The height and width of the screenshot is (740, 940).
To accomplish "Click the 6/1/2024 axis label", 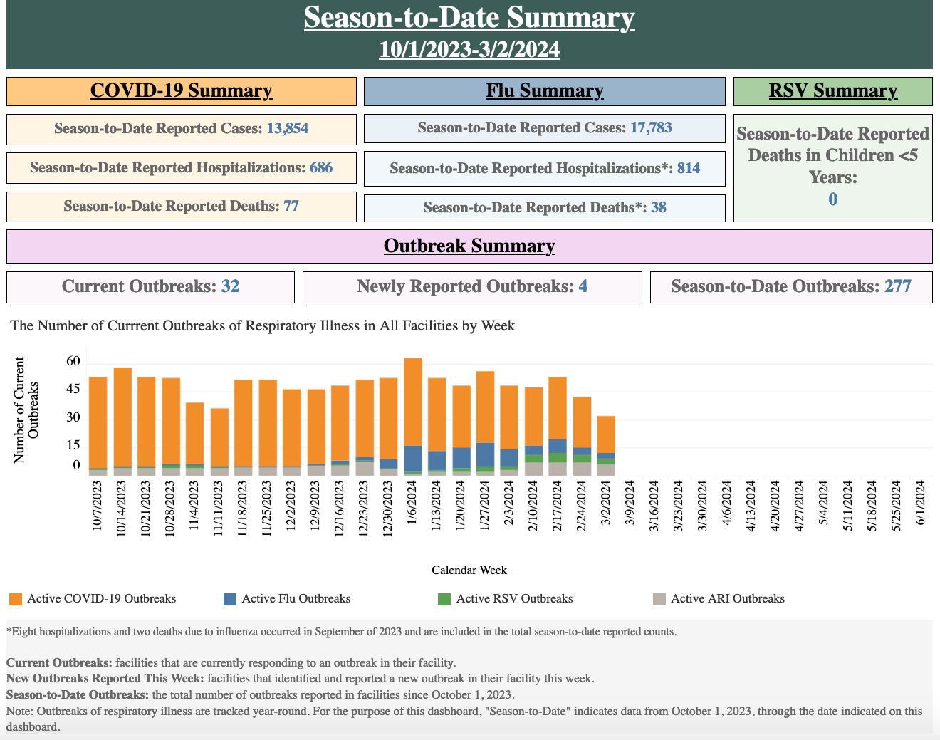I will [x=920, y=504].
